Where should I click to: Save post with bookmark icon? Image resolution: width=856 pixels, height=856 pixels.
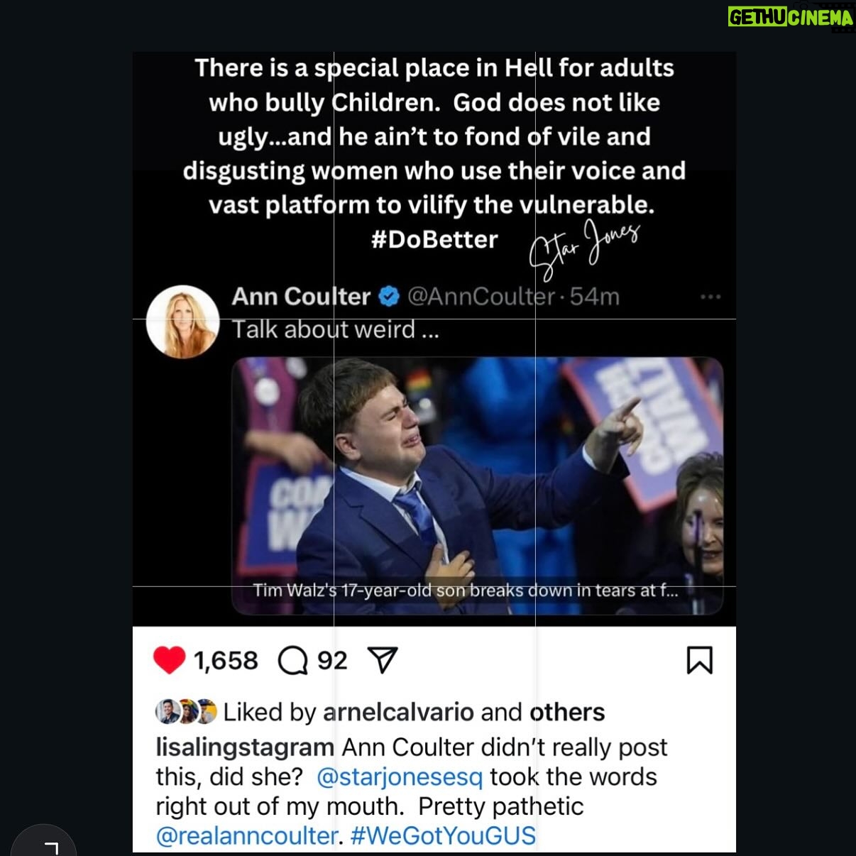(699, 660)
